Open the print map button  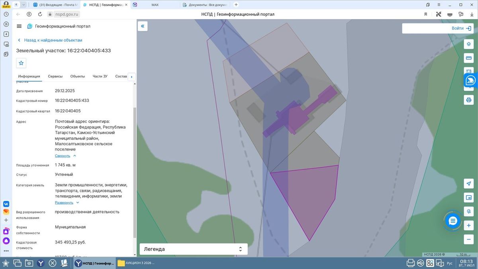(x=469, y=100)
